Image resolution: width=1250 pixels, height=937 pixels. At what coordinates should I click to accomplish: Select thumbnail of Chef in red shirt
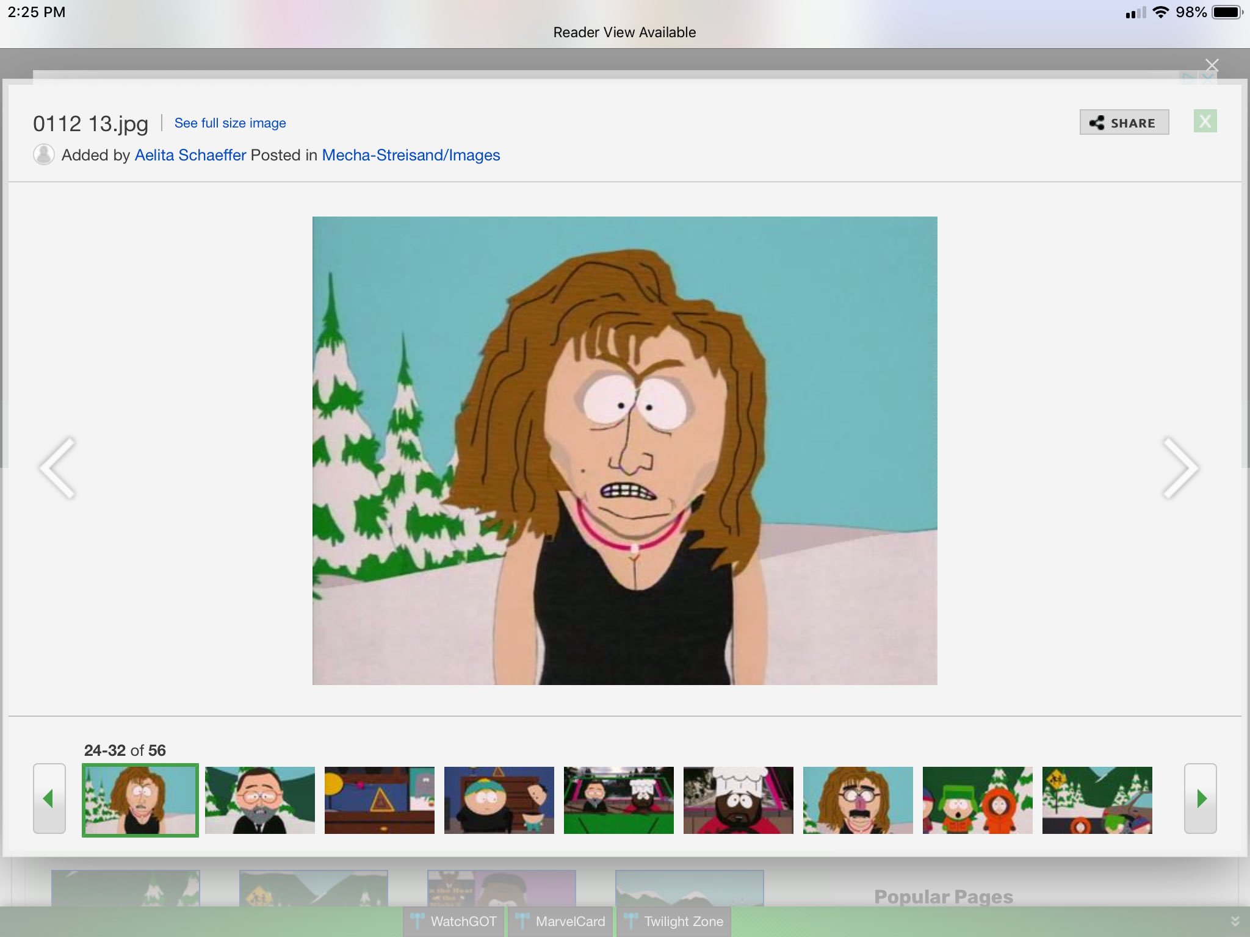[739, 800]
